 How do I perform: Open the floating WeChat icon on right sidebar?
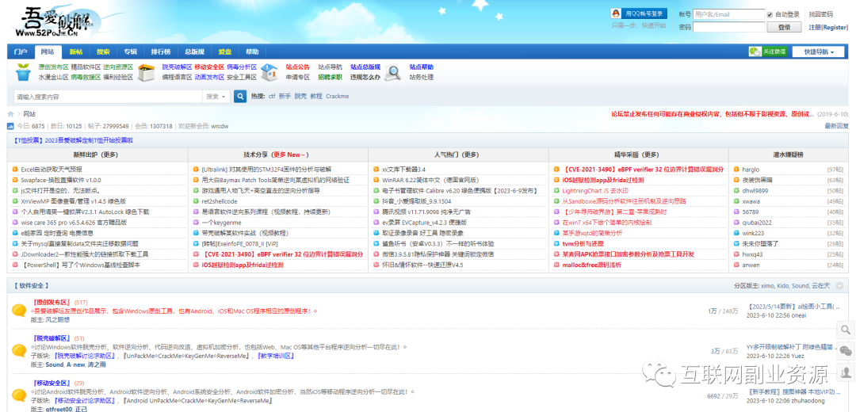coord(846,350)
